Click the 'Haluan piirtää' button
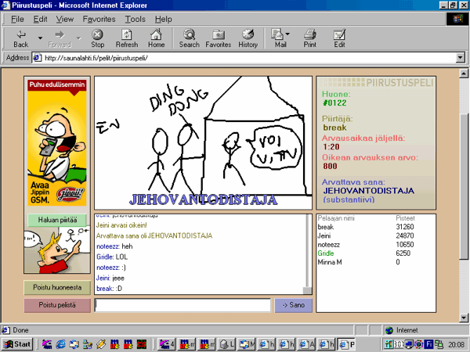470x352 pixels. [x=56, y=221]
